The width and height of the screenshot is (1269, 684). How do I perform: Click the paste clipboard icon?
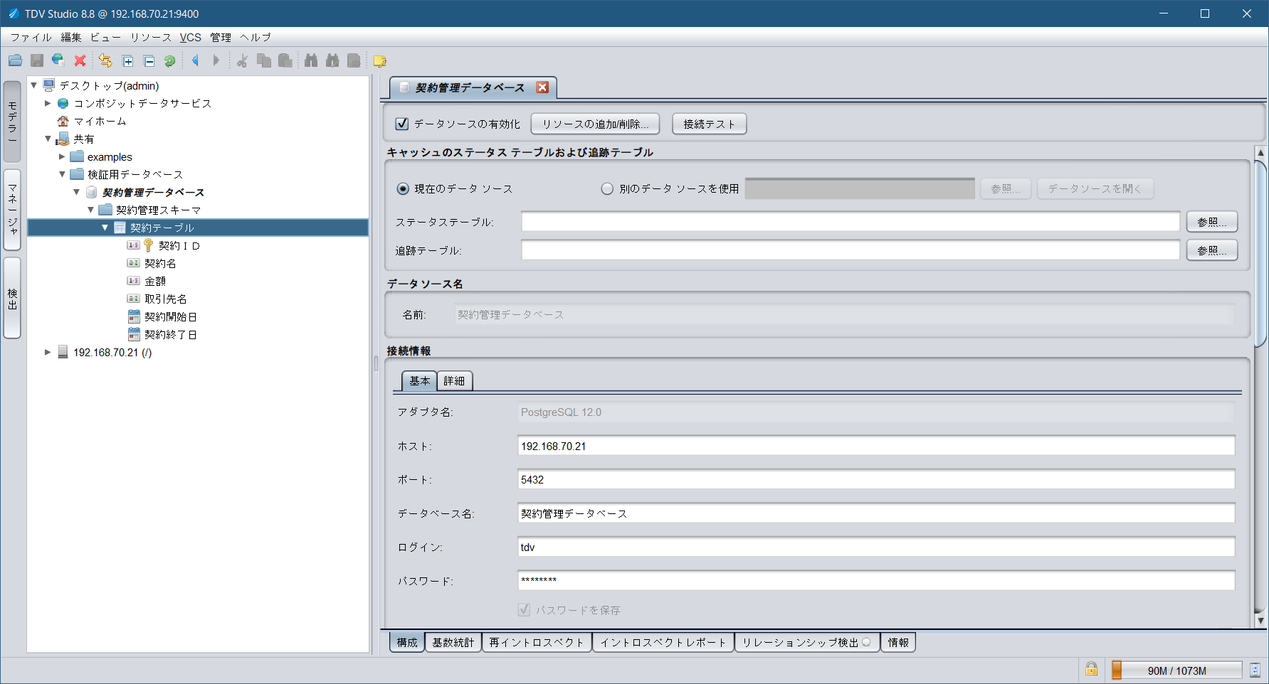[285, 61]
